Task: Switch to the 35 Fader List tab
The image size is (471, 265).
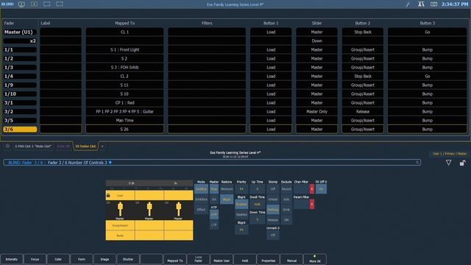Action: click(x=85, y=146)
